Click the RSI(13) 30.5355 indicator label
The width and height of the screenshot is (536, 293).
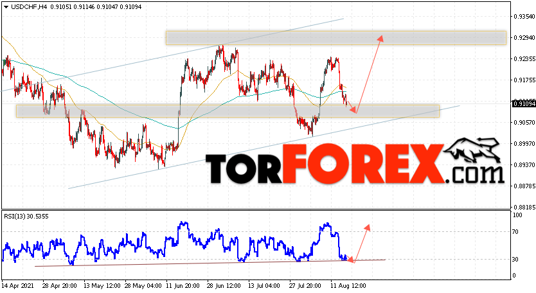coord(26,216)
